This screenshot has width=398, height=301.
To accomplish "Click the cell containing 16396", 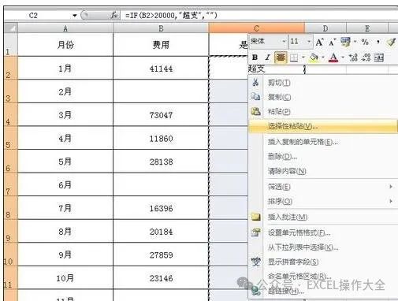I will [x=161, y=208].
